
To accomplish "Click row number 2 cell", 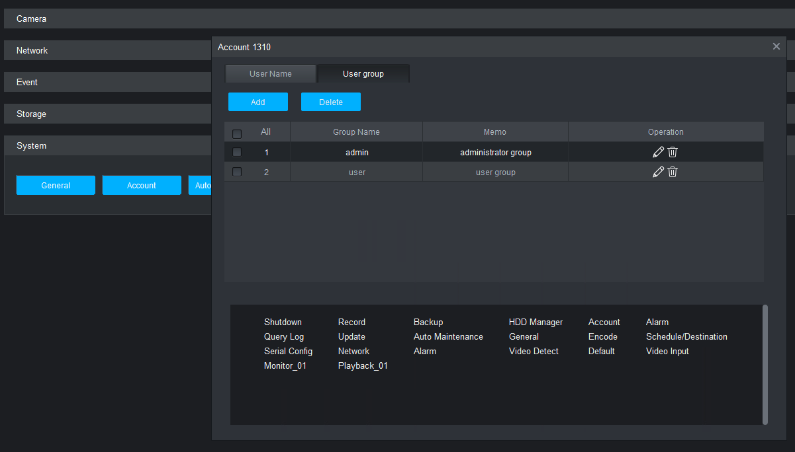I will pyautogui.click(x=266, y=172).
